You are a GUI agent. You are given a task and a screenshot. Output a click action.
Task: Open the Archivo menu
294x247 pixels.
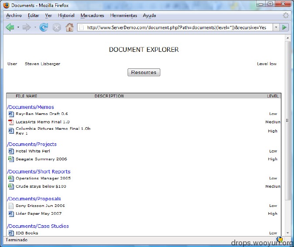point(14,15)
